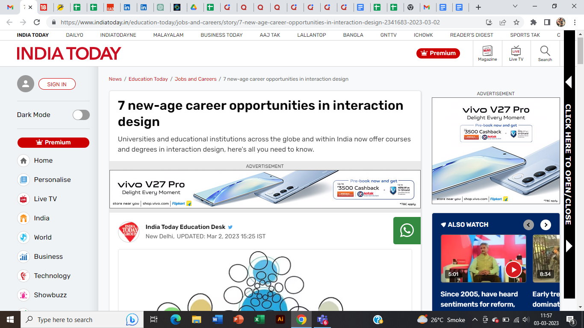Viewport: 584px width, 328px height.
Task: Toggle Dark Mode switch
Action: (81, 115)
